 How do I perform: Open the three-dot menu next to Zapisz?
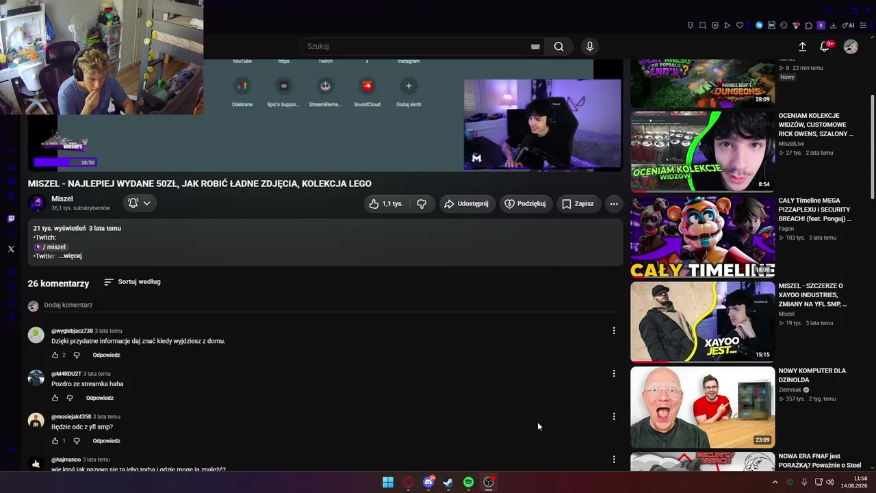pyautogui.click(x=614, y=204)
